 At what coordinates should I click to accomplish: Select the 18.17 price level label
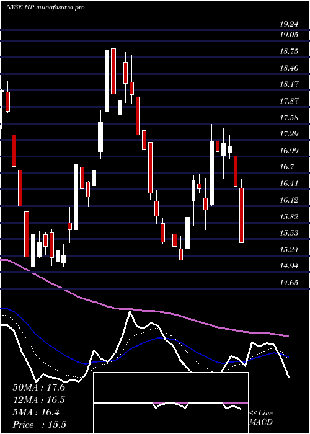pos(289,84)
